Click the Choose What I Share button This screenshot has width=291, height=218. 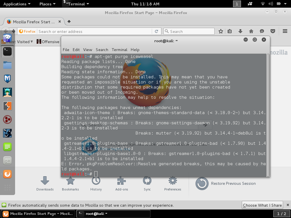(x=262, y=205)
